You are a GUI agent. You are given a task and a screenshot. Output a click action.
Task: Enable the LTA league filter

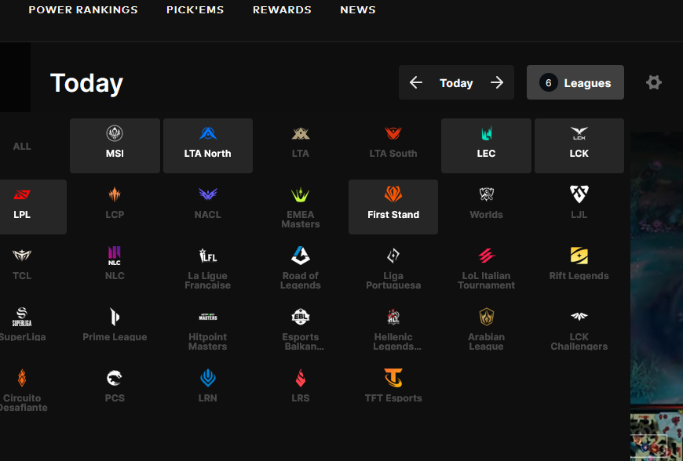pyautogui.click(x=301, y=146)
